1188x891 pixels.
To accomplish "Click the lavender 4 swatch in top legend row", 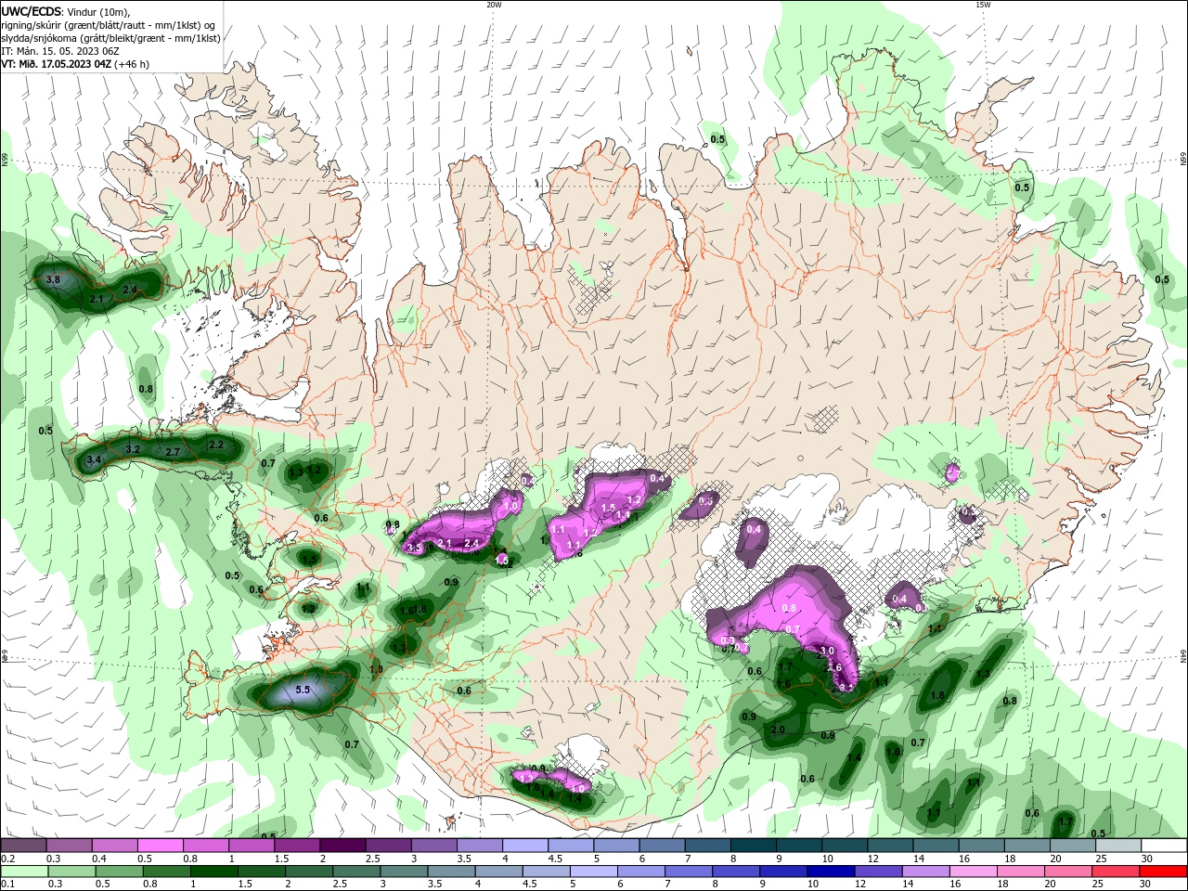I will pyautogui.click(x=524, y=846).
